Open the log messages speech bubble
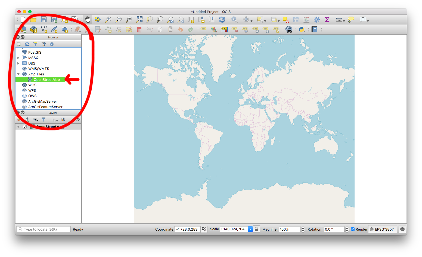 tap(402, 229)
